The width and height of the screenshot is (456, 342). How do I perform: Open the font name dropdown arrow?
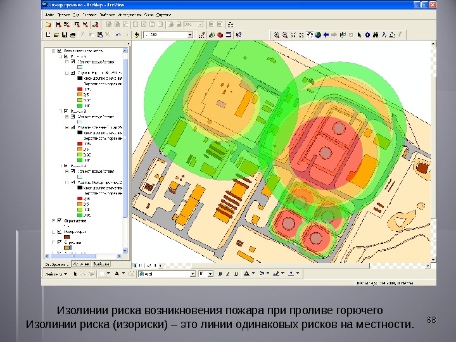point(193,274)
